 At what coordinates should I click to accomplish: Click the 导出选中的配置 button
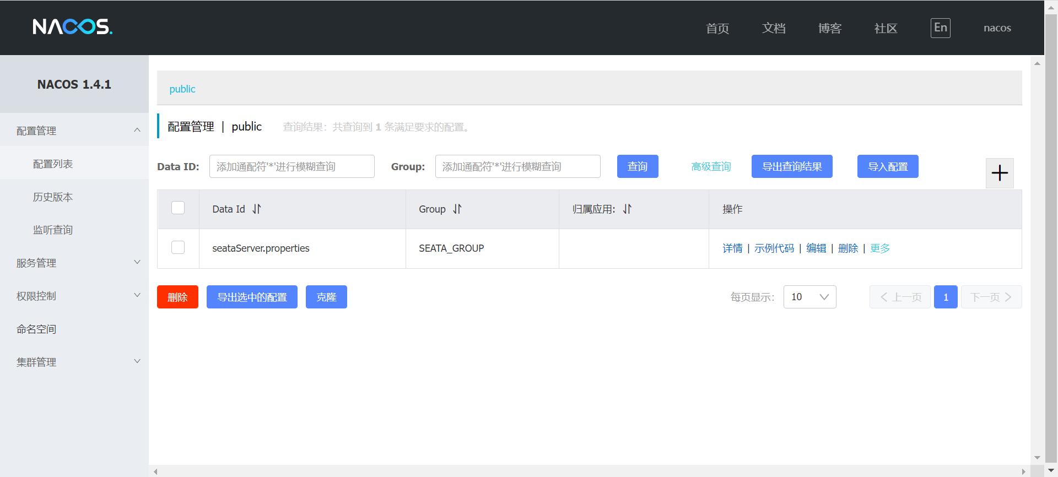pos(252,297)
